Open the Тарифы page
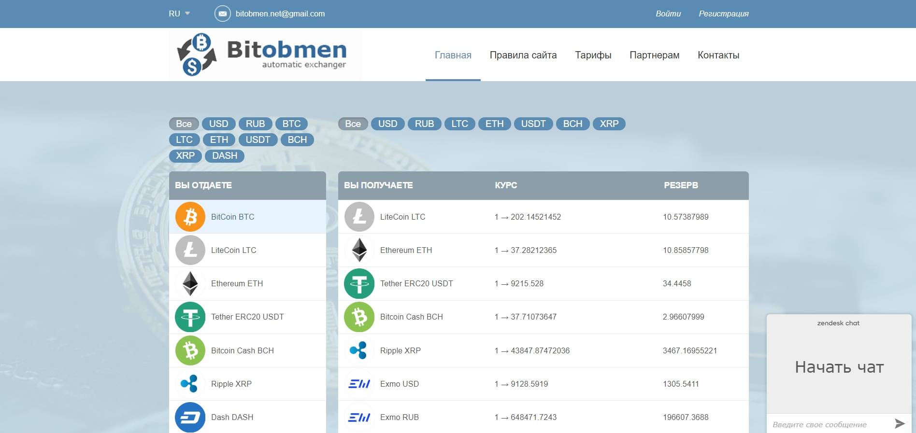 pos(593,55)
